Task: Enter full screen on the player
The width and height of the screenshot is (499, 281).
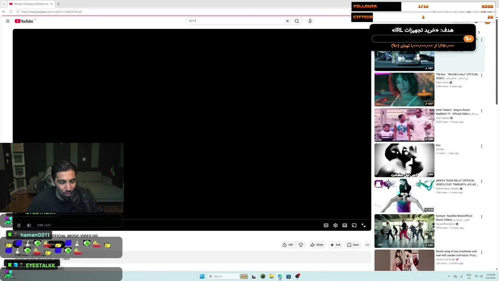Action: [363, 225]
